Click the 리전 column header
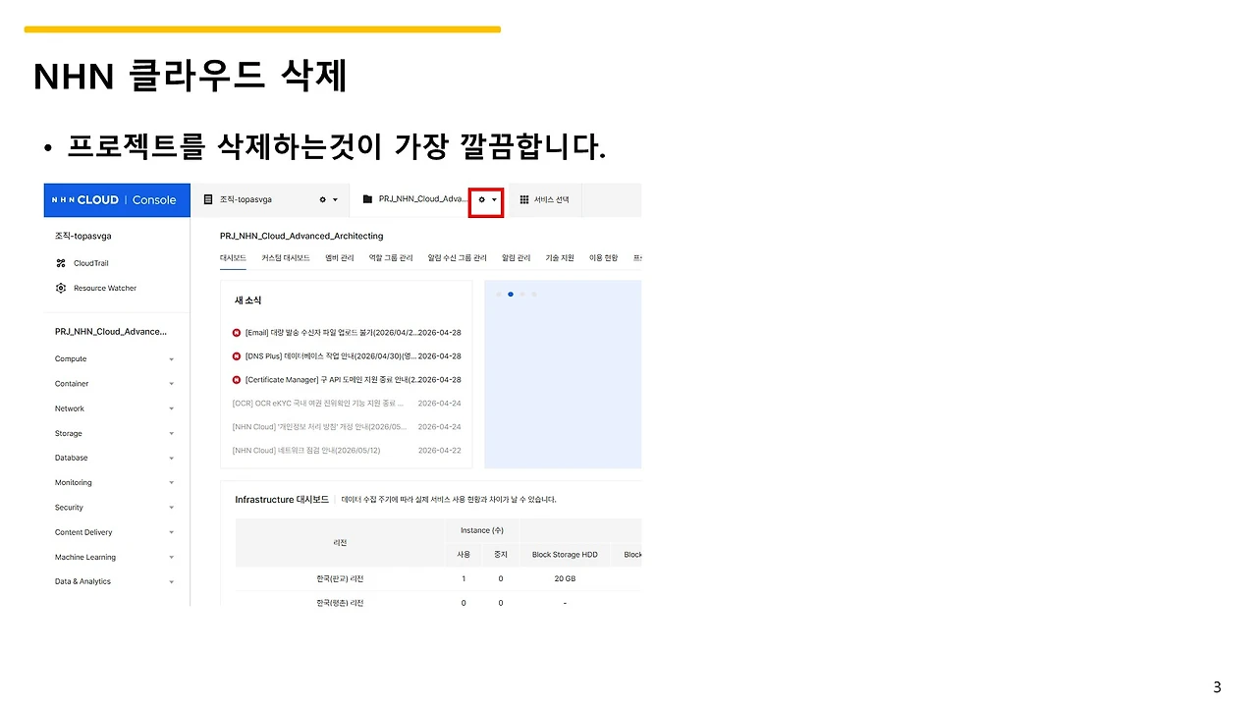 [x=341, y=543]
